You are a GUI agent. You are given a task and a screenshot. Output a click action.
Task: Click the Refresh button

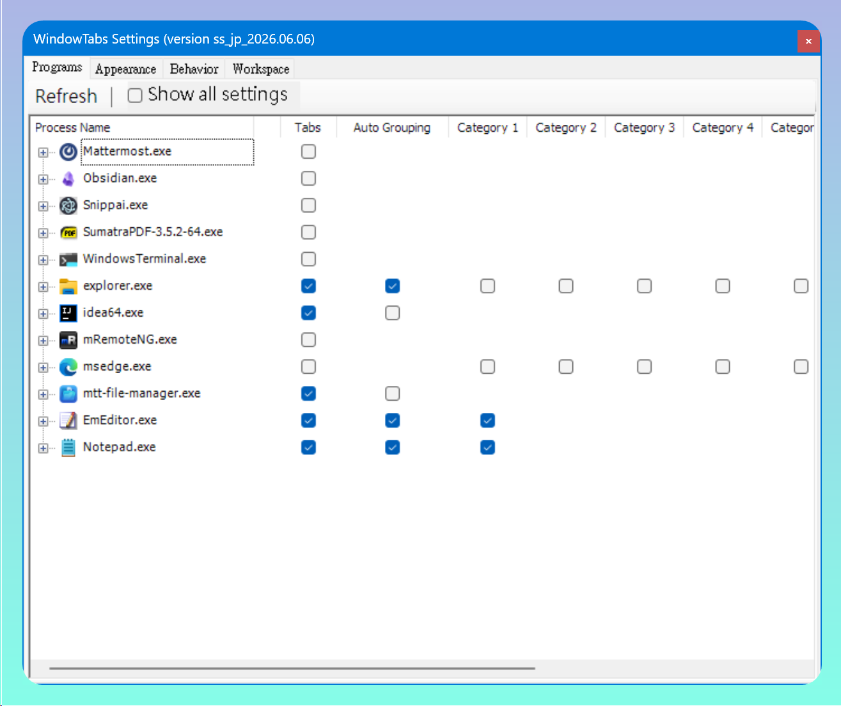point(67,96)
